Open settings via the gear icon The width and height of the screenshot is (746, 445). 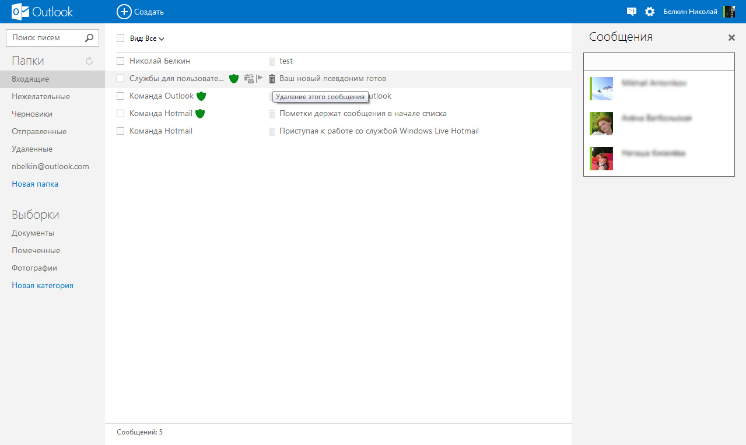pos(650,12)
